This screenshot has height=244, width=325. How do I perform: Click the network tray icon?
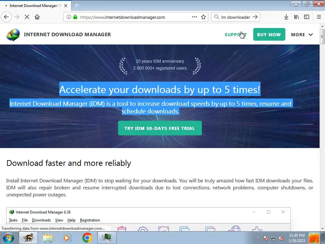click(273, 238)
